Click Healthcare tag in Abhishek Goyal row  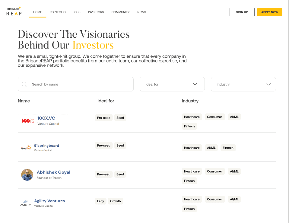pos(192,171)
